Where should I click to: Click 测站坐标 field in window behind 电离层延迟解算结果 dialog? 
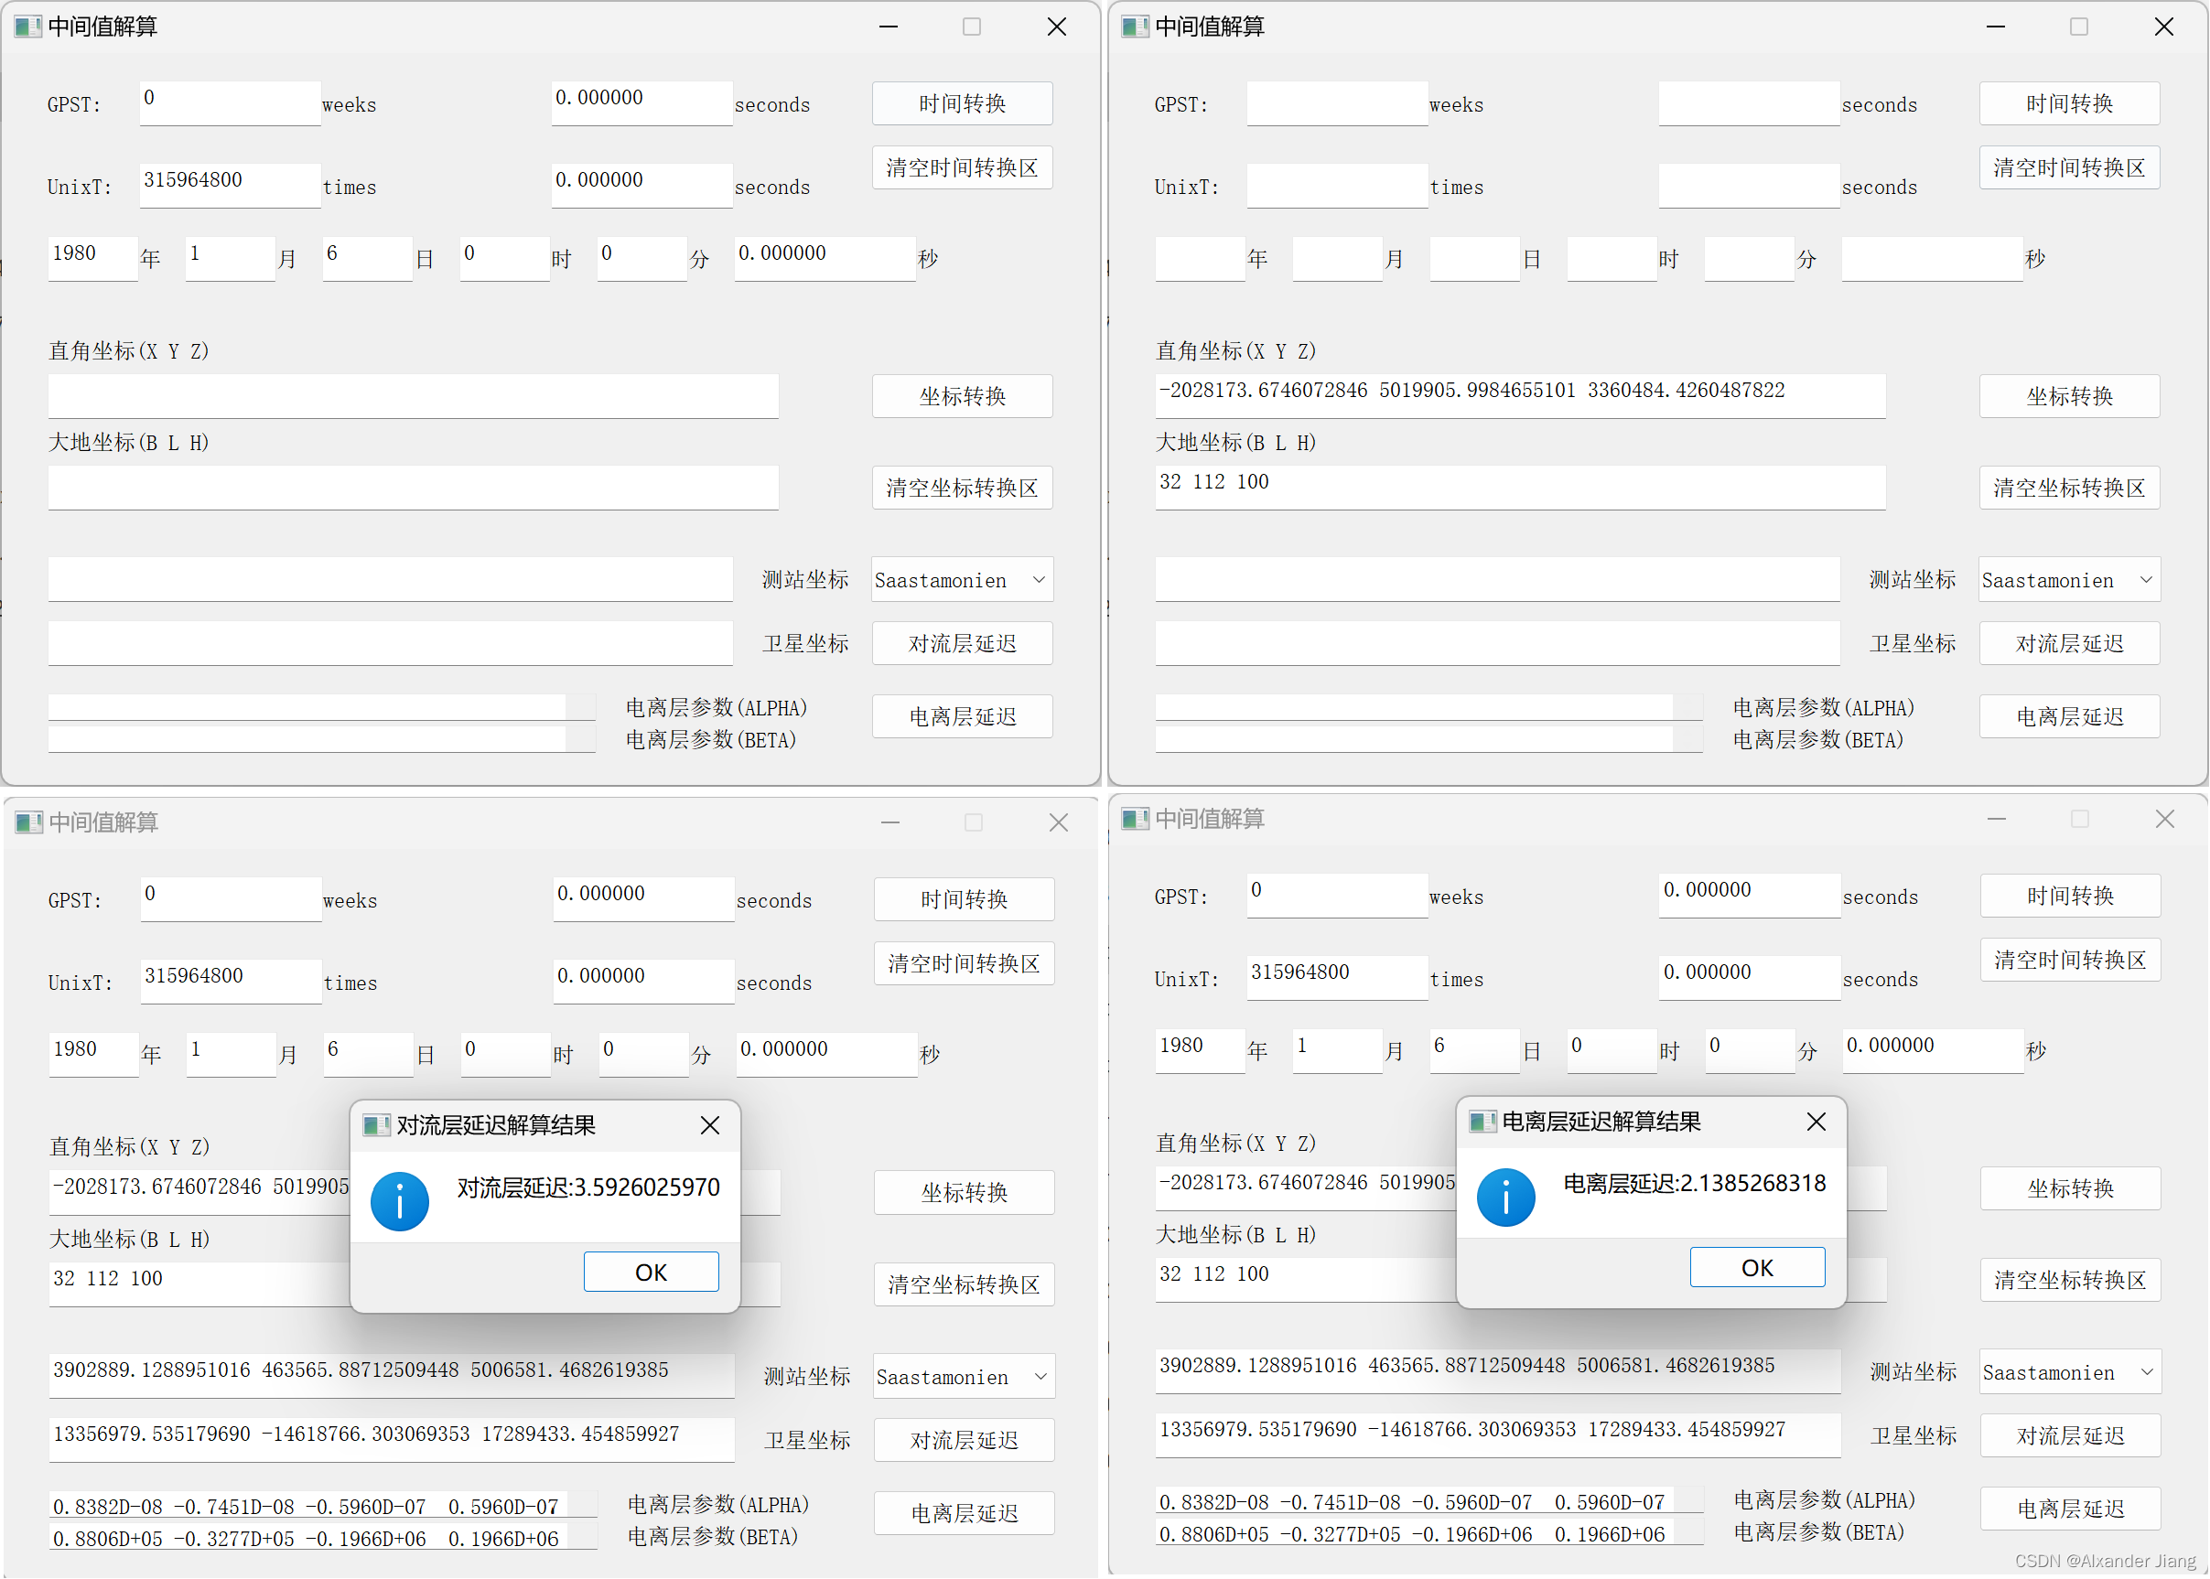click(x=1498, y=1372)
